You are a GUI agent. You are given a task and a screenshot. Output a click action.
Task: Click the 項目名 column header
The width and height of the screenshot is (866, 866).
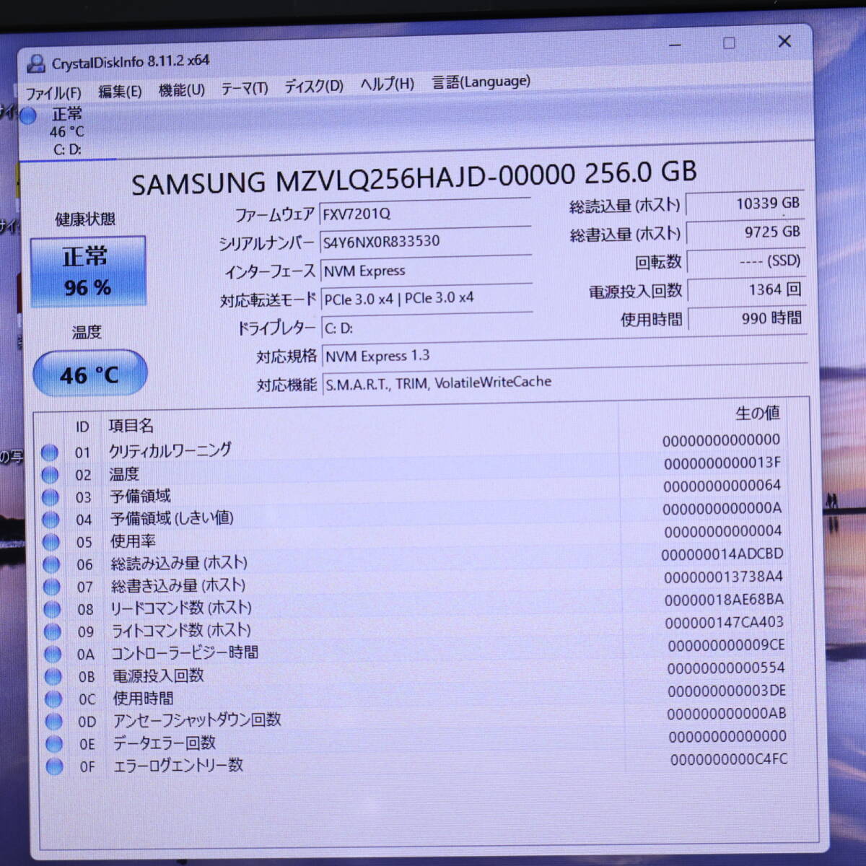(131, 426)
